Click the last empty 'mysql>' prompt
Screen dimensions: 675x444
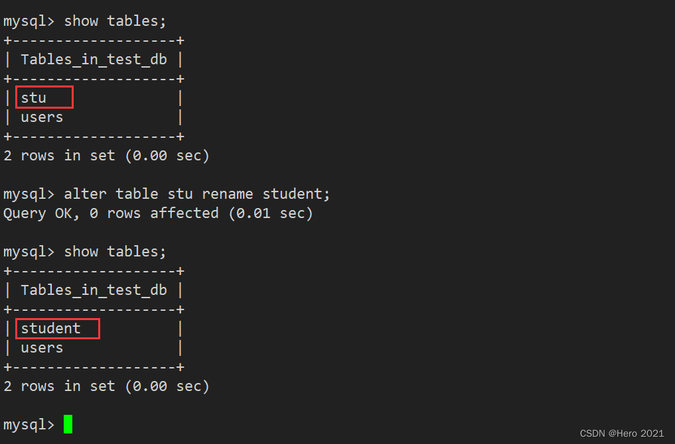click(x=29, y=425)
